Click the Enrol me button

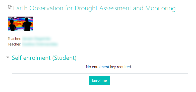[99, 80]
